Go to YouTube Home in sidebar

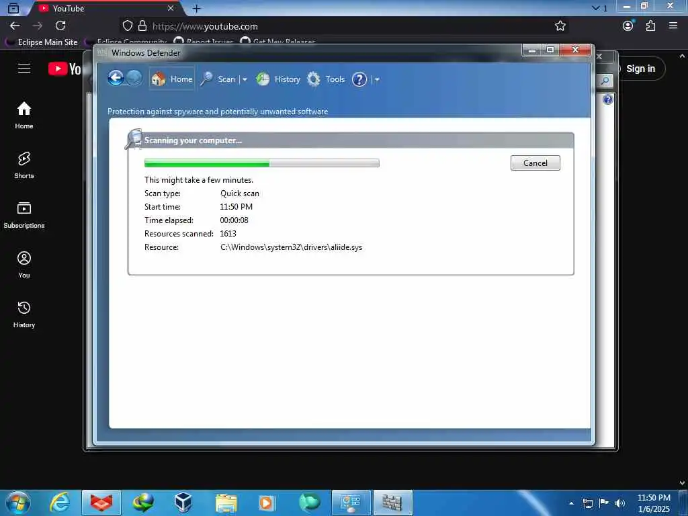[x=24, y=116]
